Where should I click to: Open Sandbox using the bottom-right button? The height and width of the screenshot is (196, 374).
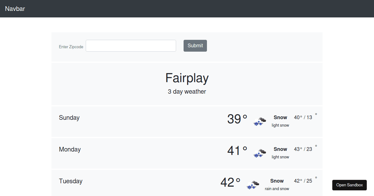click(349, 185)
